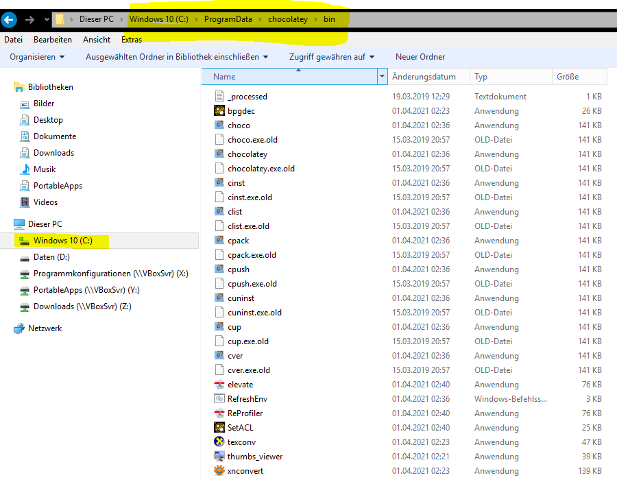Select the ReProfiler application icon

(x=219, y=413)
